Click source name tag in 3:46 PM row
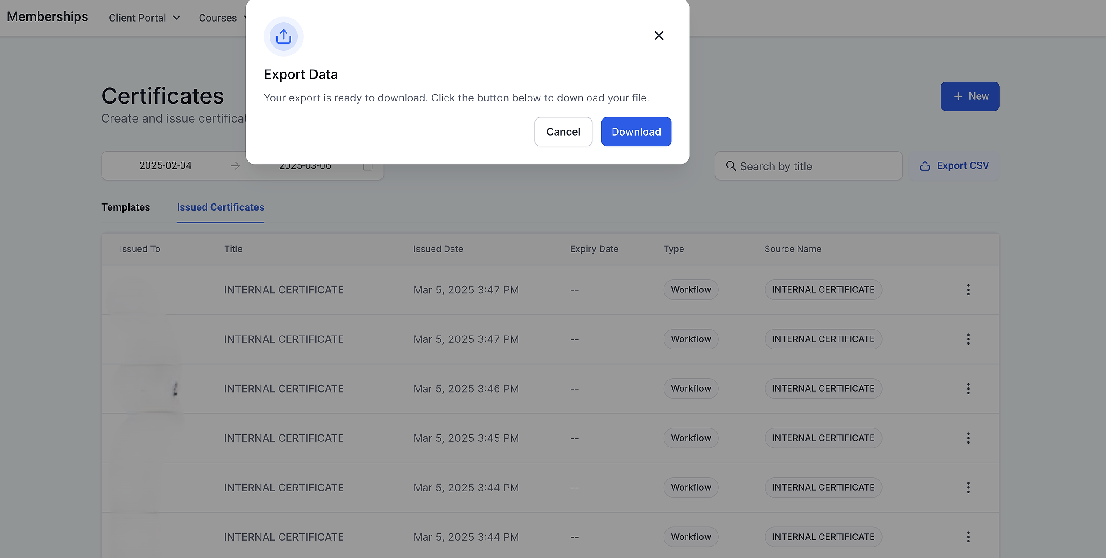 (823, 389)
